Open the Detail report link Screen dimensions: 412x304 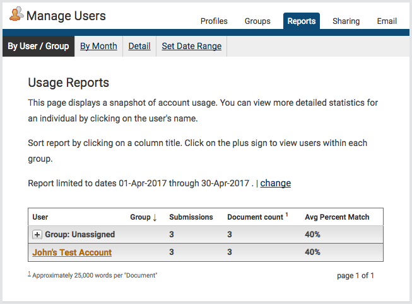(139, 46)
